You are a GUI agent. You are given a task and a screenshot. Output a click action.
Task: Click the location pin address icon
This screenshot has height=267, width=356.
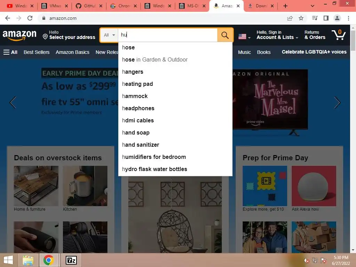[x=45, y=37]
